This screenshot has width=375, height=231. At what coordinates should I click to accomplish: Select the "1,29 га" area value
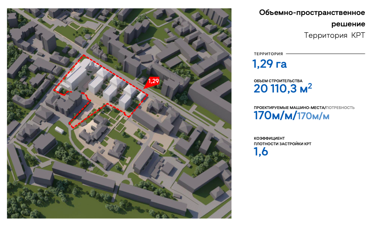click(270, 64)
